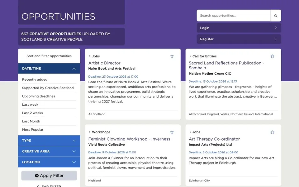The height and width of the screenshot is (187, 299).
Task: Choose the Last 2 weeks option
Action: (x=32, y=113)
